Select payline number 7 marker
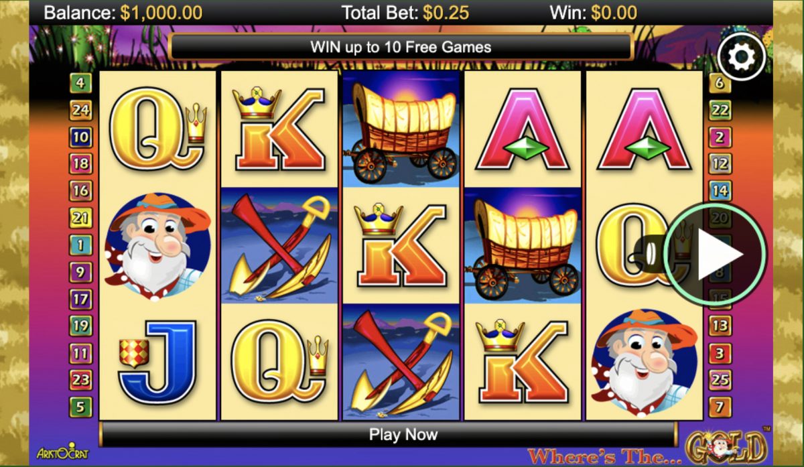This screenshot has height=467, width=804. coord(720,407)
